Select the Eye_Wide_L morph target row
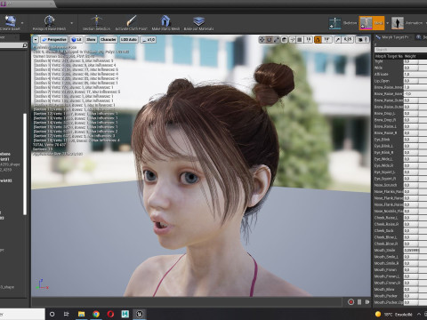Viewport: 427px width, 320px height. 400,159
